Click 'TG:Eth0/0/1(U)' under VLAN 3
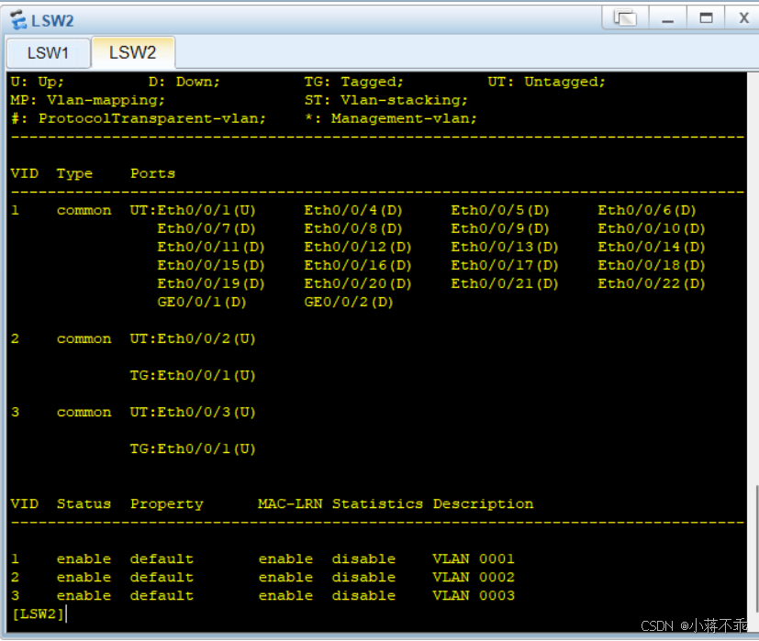The height and width of the screenshot is (641, 759). 193,449
